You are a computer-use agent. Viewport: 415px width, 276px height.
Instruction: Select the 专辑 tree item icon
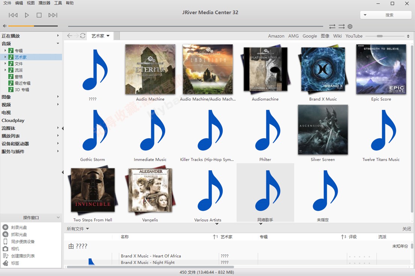[11, 51]
